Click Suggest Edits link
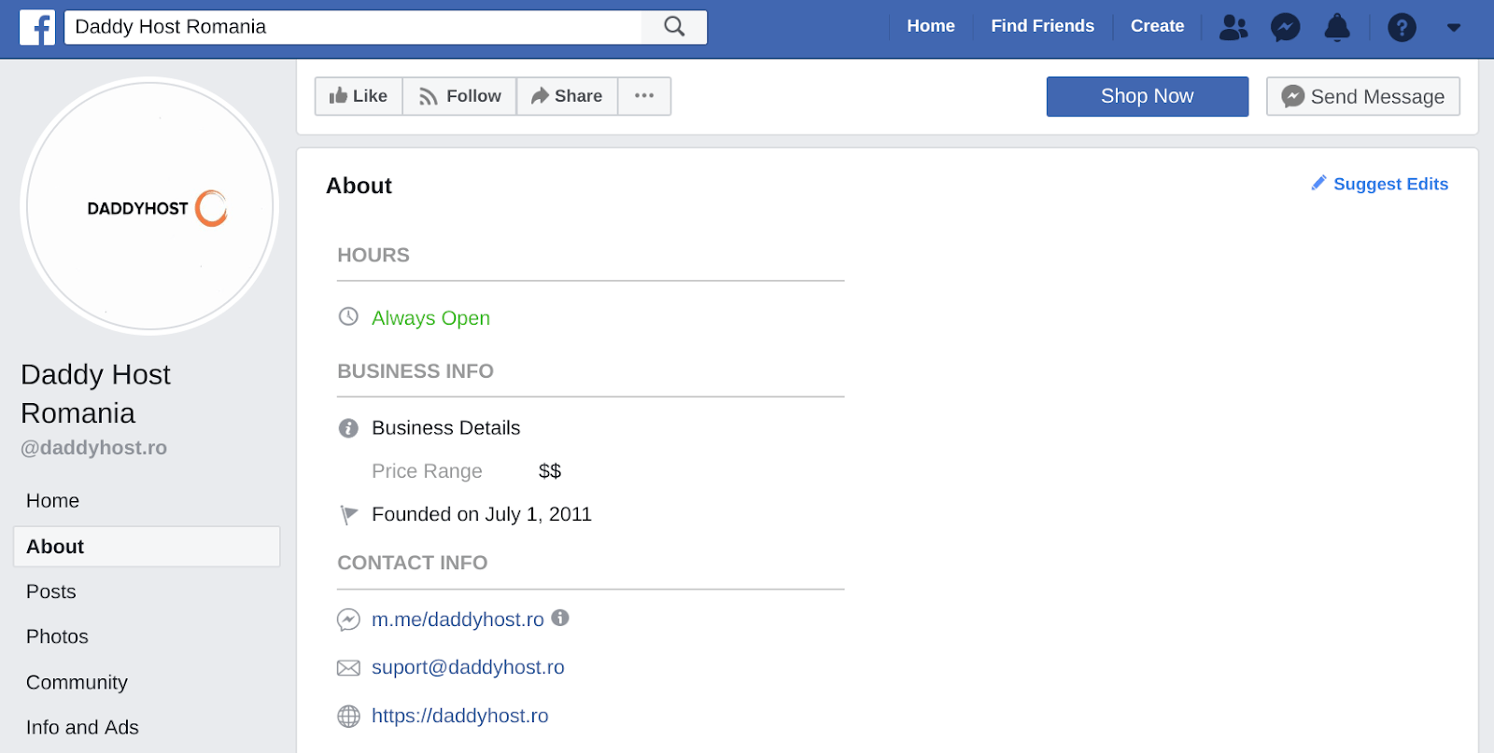1494x753 pixels. coord(1390,184)
